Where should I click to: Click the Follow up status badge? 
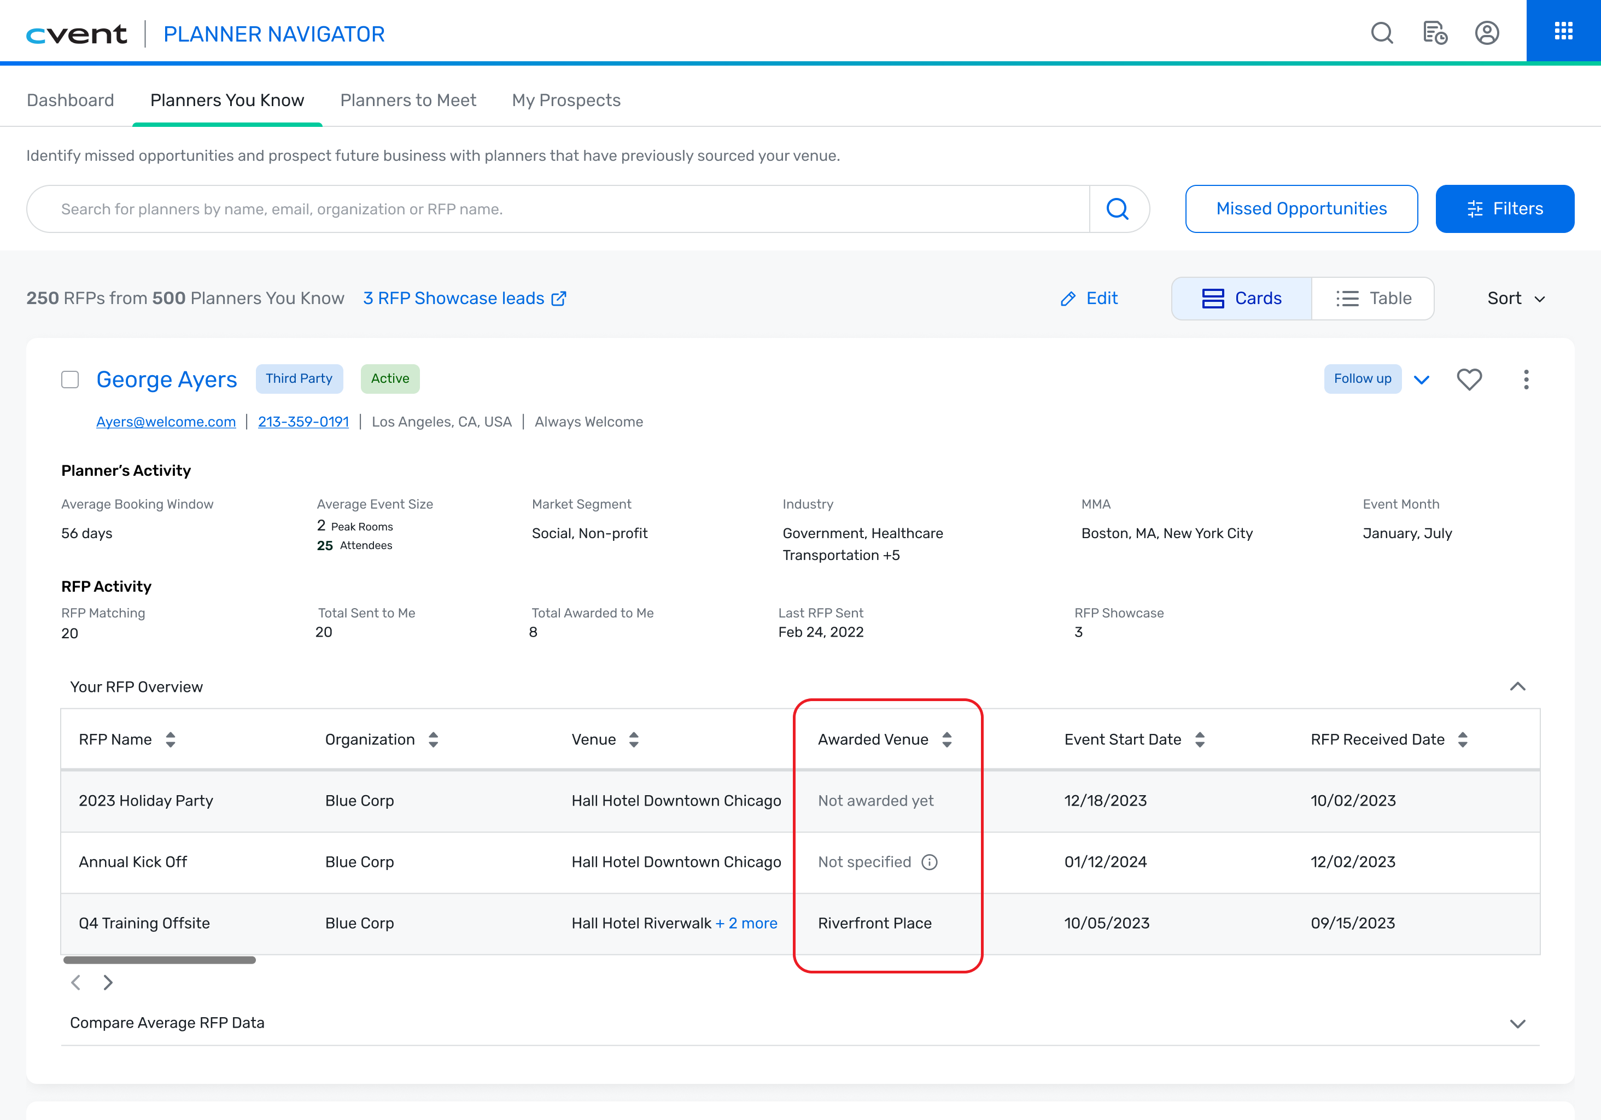[1363, 378]
